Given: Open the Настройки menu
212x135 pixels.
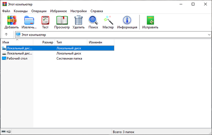Looking at the screenshot, I should [x=79, y=11].
